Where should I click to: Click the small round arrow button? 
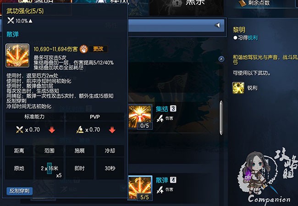click(221, 59)
